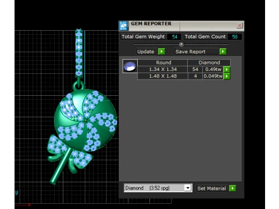Click the gem count cell showing 54
The width and height of the screenshot is (279, 209).
coord(195,69)
